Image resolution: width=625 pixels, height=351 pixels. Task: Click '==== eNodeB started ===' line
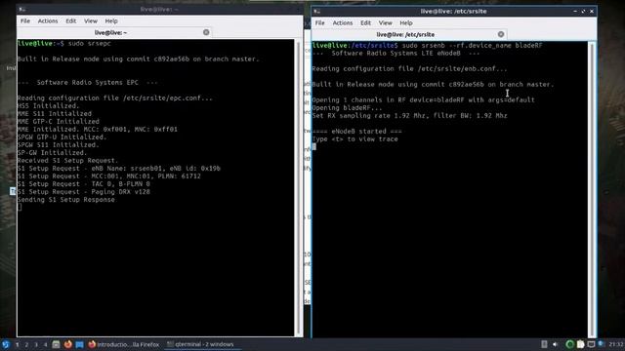[x=357, y=132]
